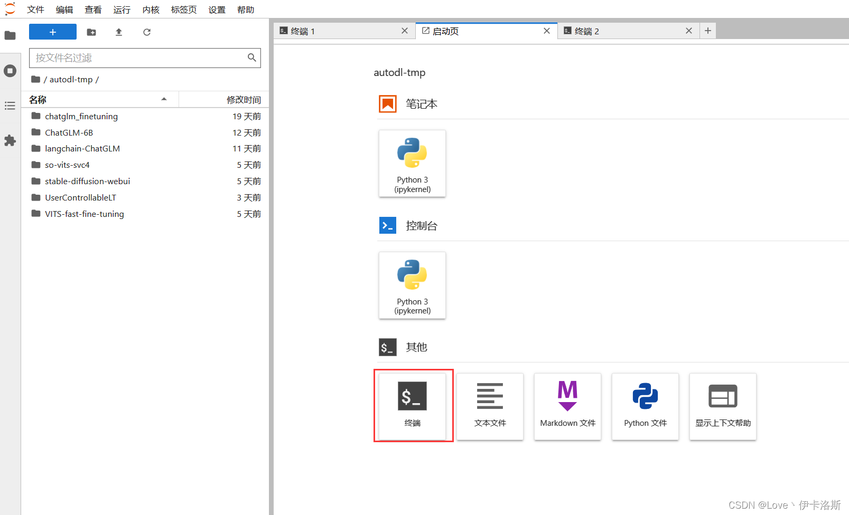This screenshot has height=515, width=849.
Task: Close the 终端 2 tab
Action: [689, 31]
